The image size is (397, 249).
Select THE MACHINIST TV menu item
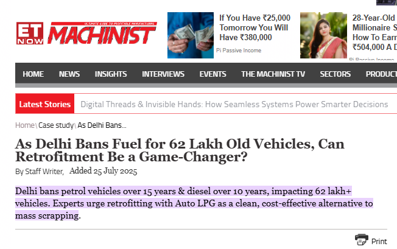point(273,74)
